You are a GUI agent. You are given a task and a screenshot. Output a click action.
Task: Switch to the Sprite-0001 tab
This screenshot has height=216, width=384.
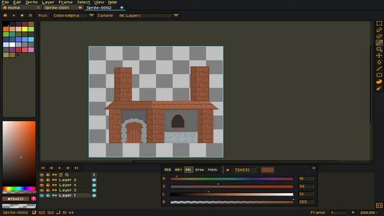coord(62,8)
